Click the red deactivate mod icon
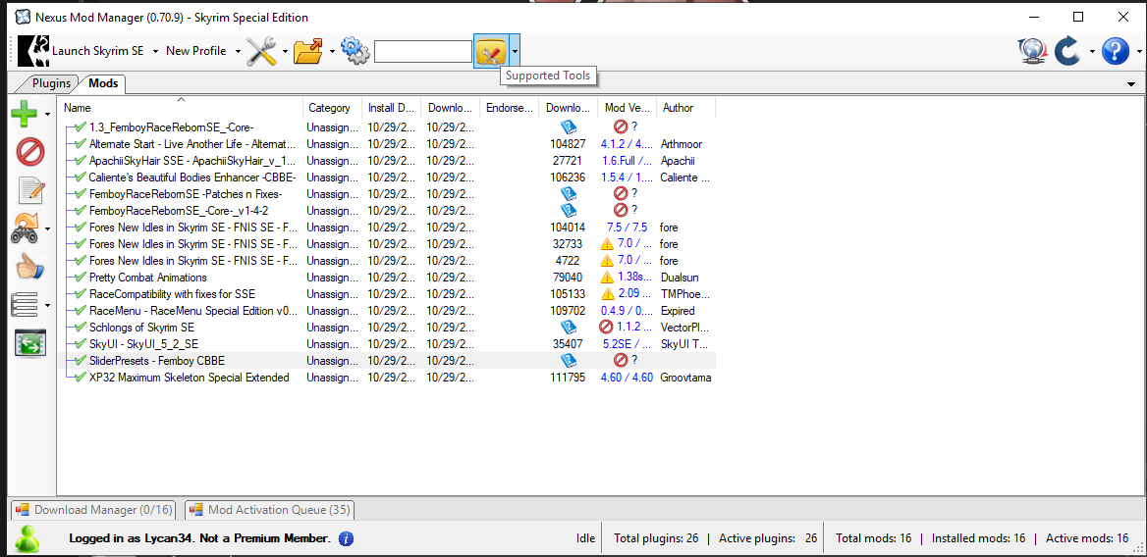Viewport: 1147px width, 557px height. 30,152
